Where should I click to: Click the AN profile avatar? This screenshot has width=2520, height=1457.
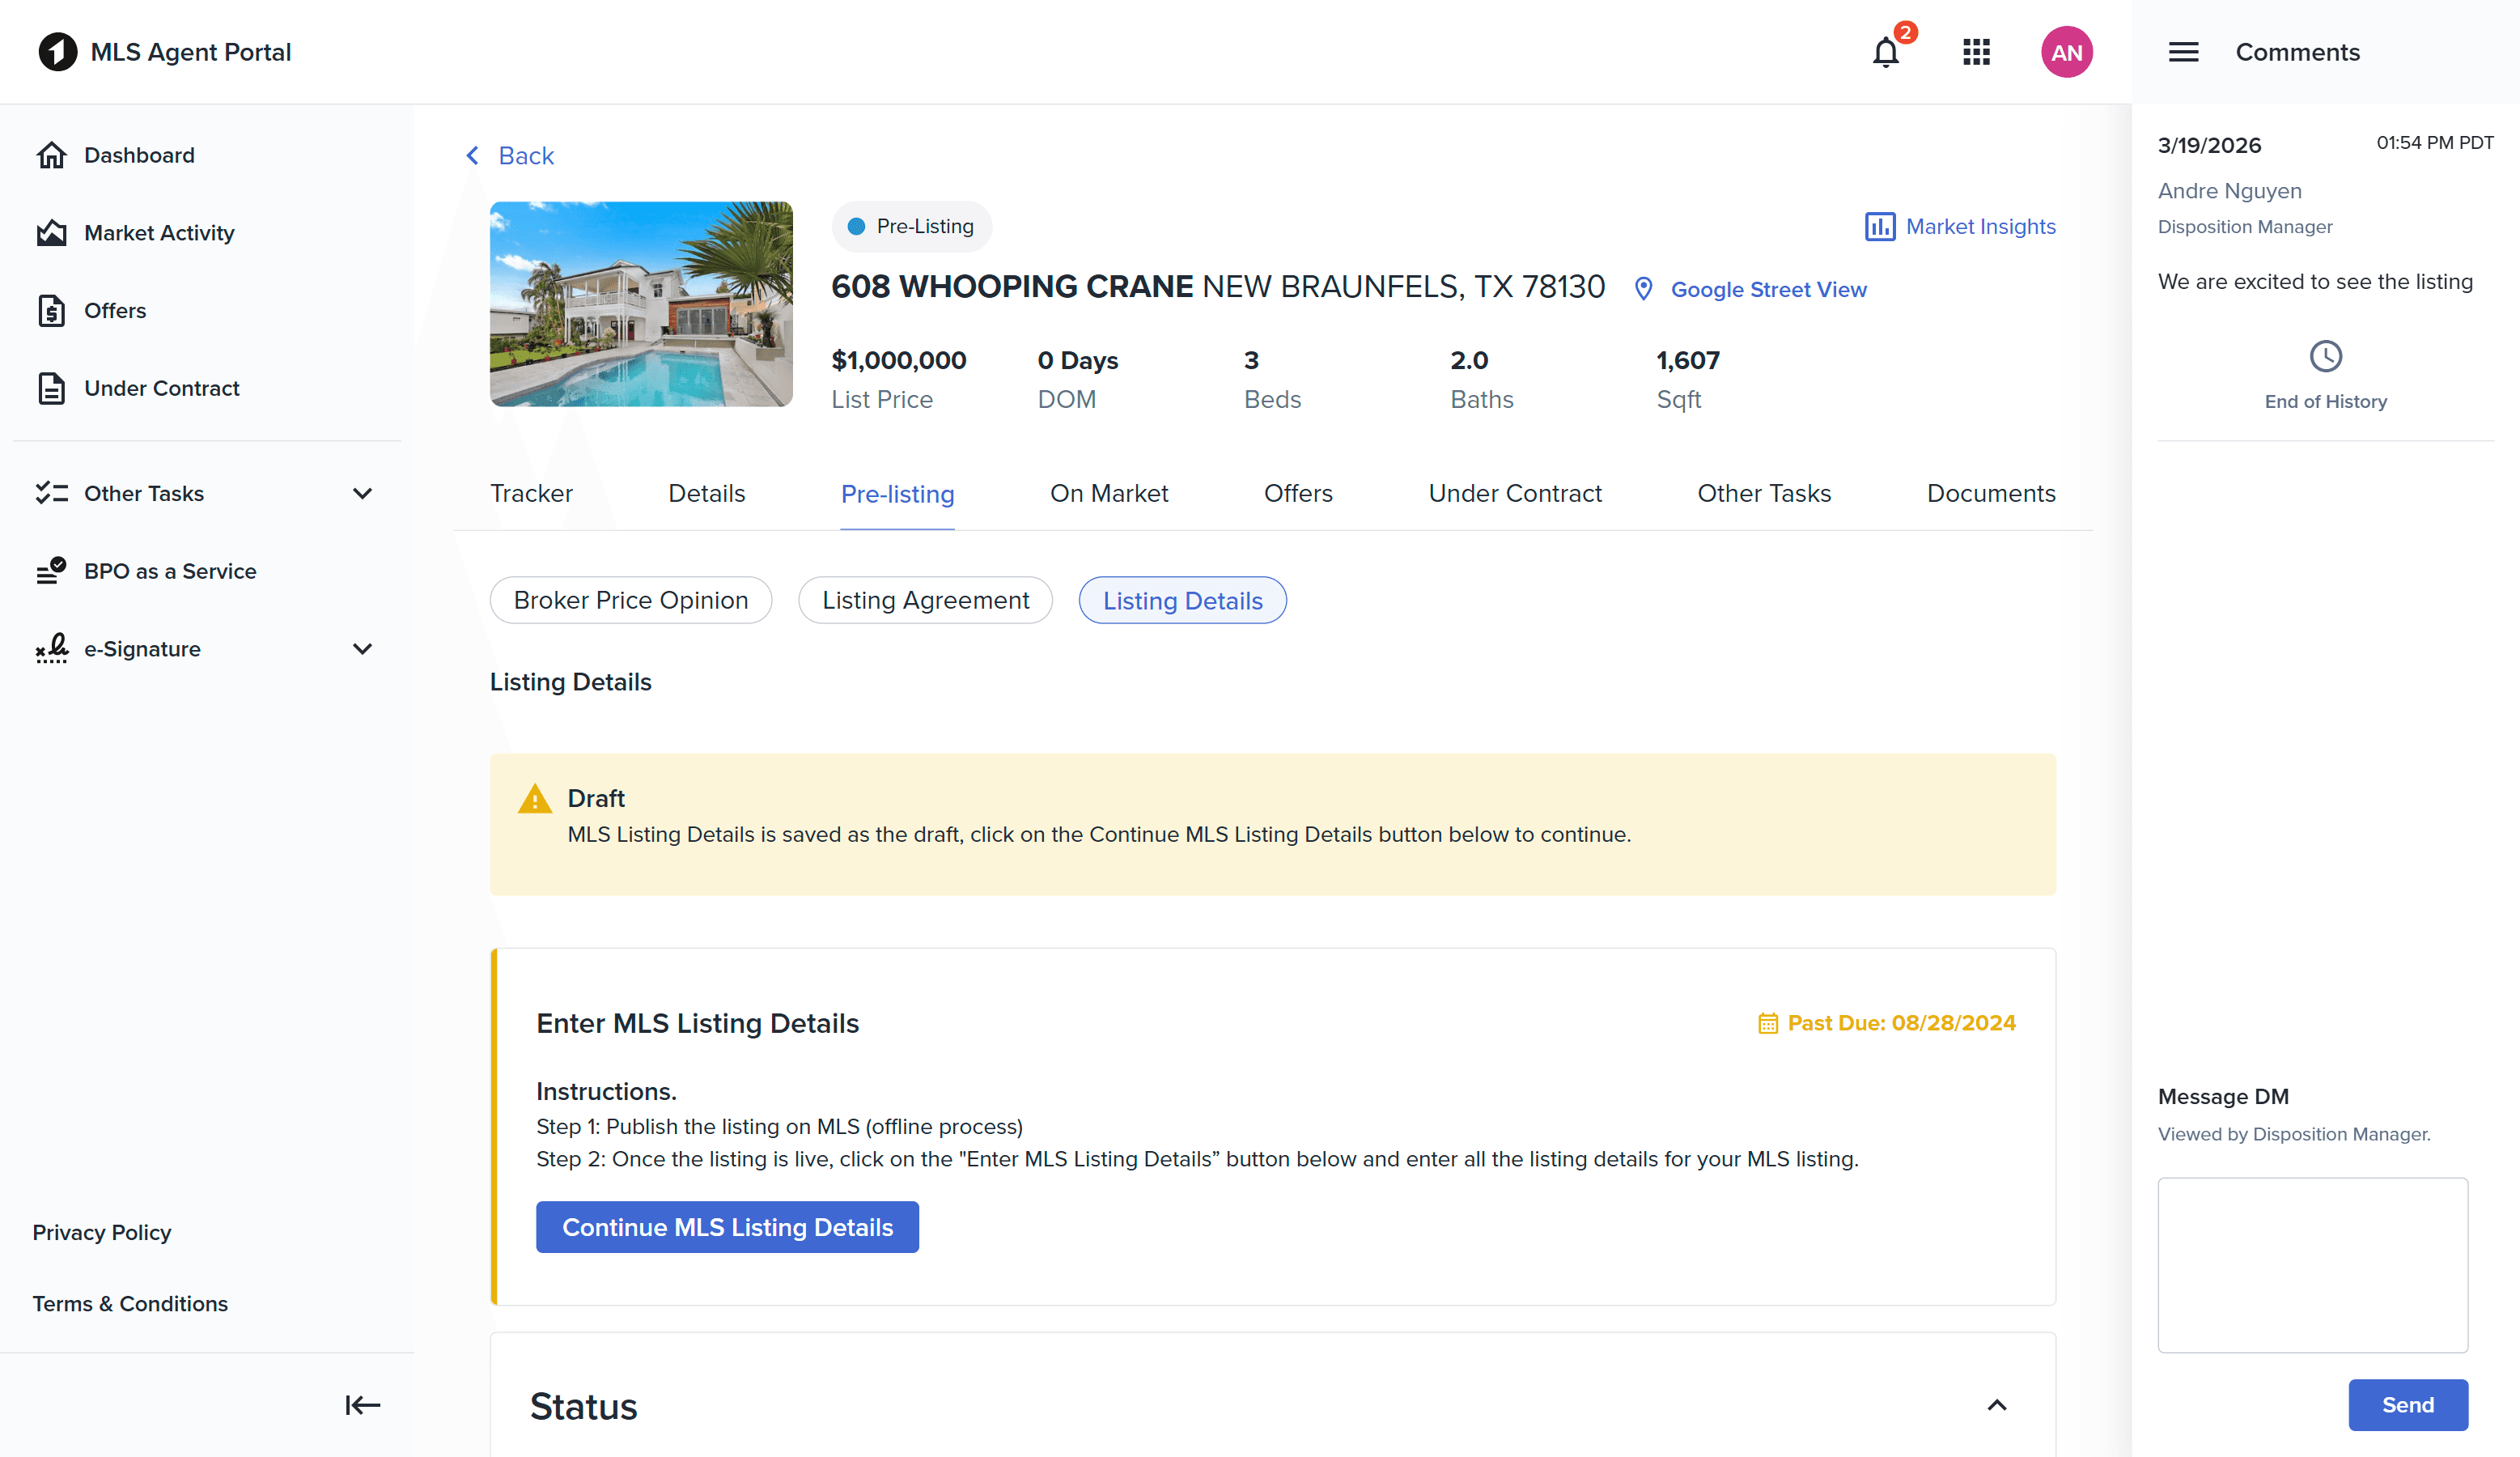click(x=2067, y=52)
